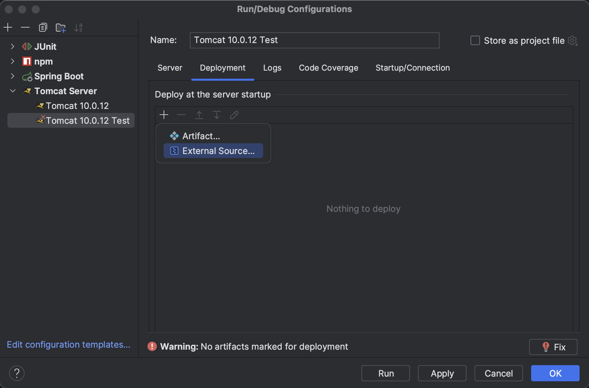Open the project file settings gear
The width and height of the screenshot is (589, 388).
click(572, 41)
